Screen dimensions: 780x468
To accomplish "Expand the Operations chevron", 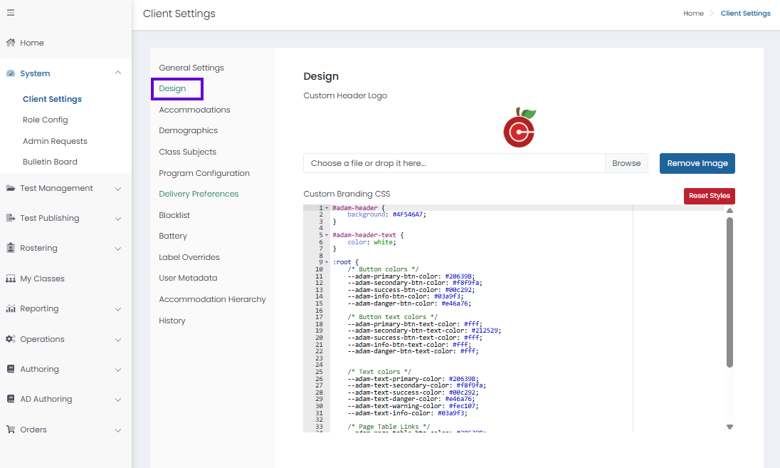I will (118, 340).
